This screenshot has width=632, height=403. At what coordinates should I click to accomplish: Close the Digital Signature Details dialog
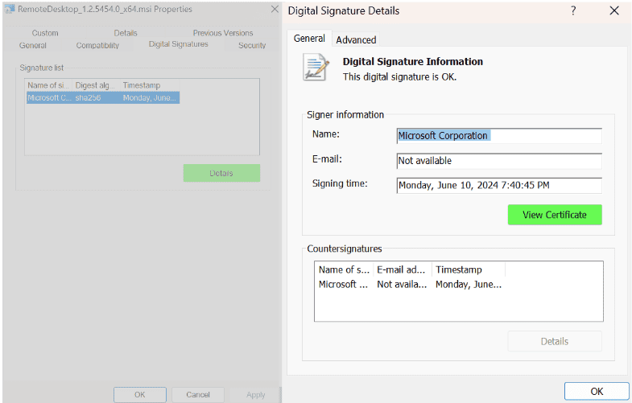614,10
